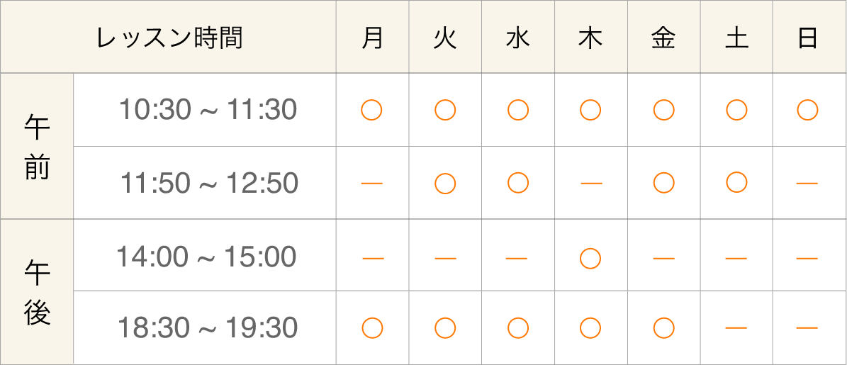Click the Sunday 18:30 ~ 19:30 dash
Screen dimensions: 847x365
[807, 328]
